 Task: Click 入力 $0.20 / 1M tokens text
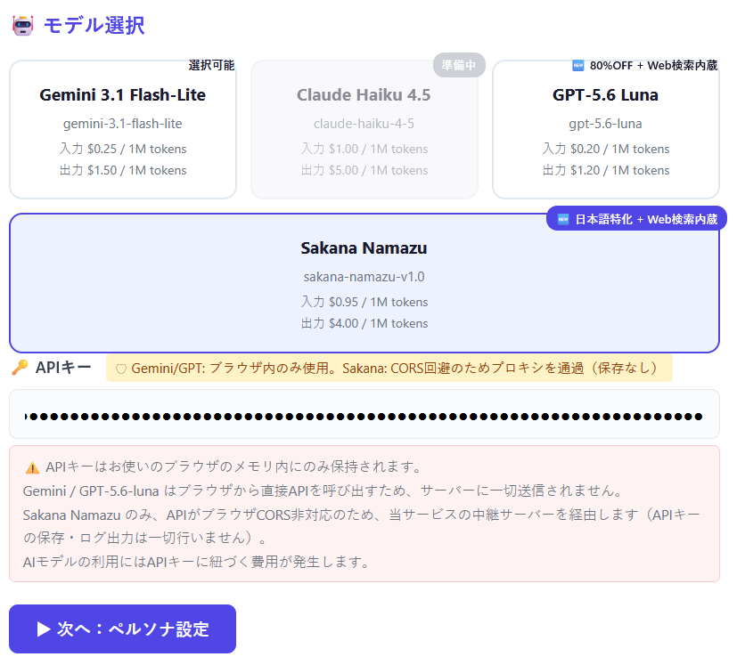point(606,149)
